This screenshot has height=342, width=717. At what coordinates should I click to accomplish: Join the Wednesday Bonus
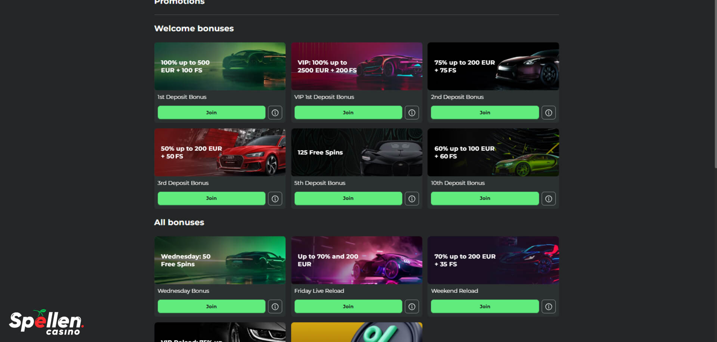[211, 306]
